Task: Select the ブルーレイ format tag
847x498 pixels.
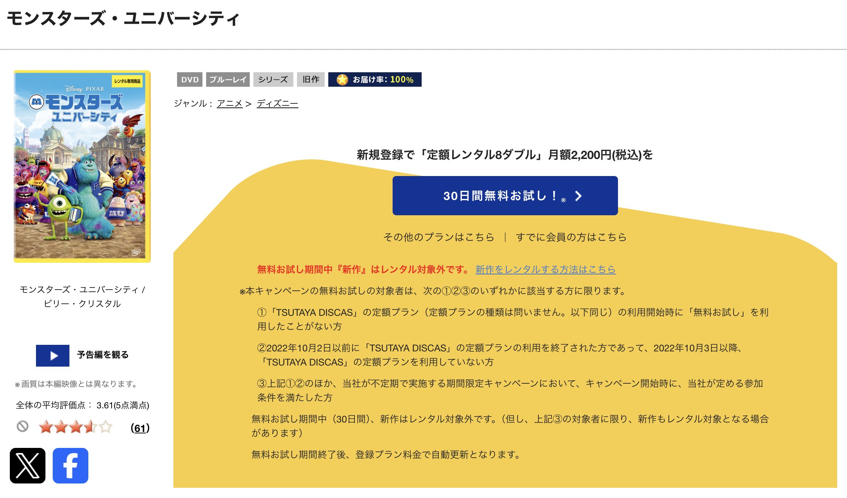Action: click(x=228, y=79)
